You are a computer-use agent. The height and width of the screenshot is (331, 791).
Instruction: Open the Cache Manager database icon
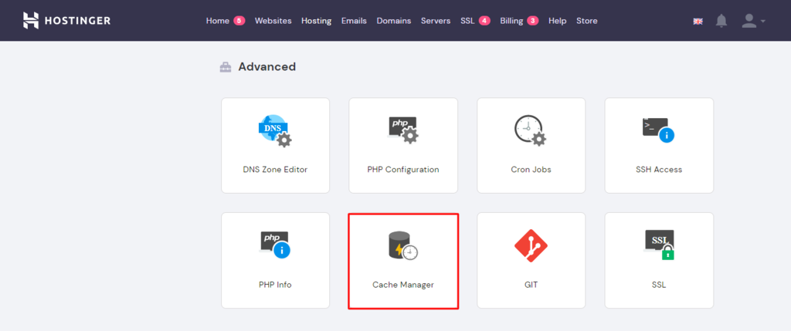pos(402,245)
